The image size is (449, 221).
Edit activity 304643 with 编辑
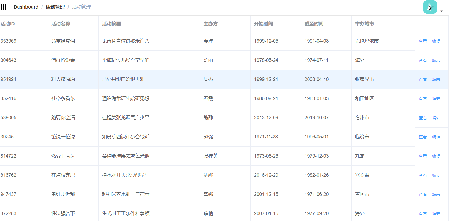(436, 60)
